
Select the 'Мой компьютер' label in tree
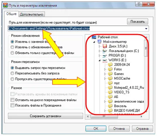click(115, 42)
